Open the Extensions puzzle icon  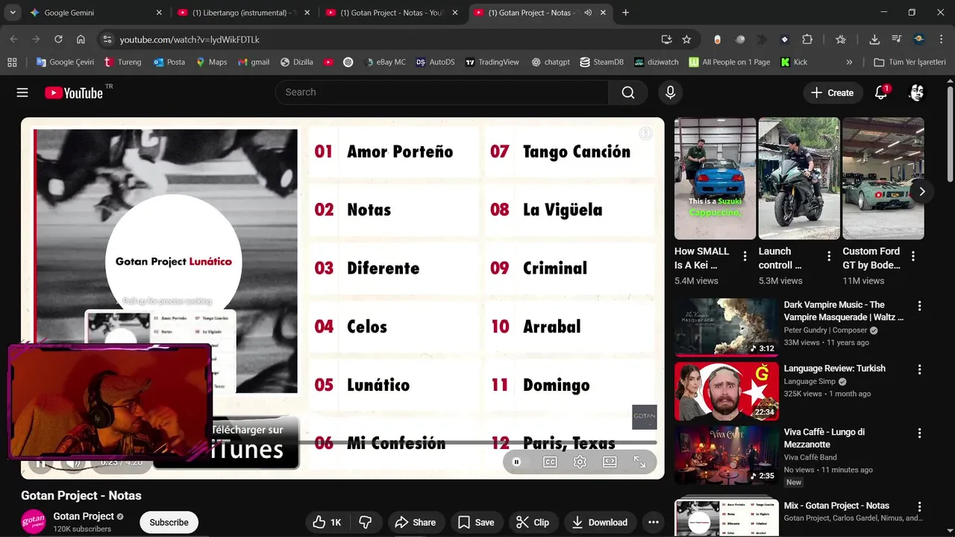(807, 40)
